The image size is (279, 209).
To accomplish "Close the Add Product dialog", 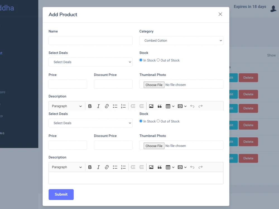I will [220, 14].
